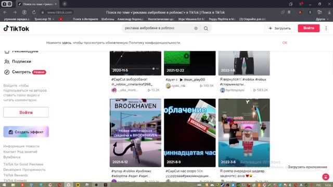The width and height of the screenshot is (333, 187).
Task: Click the TikTok for Good footer link
Action: (16, 164)
